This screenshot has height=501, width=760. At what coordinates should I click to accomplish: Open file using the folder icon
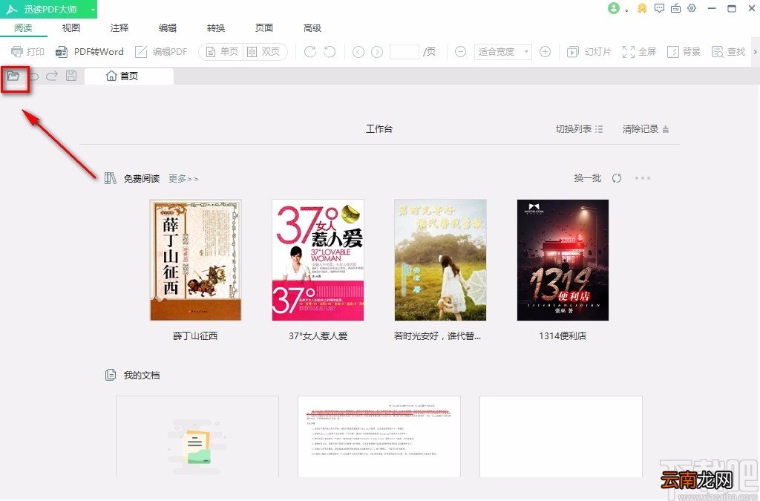pos(13,76)
